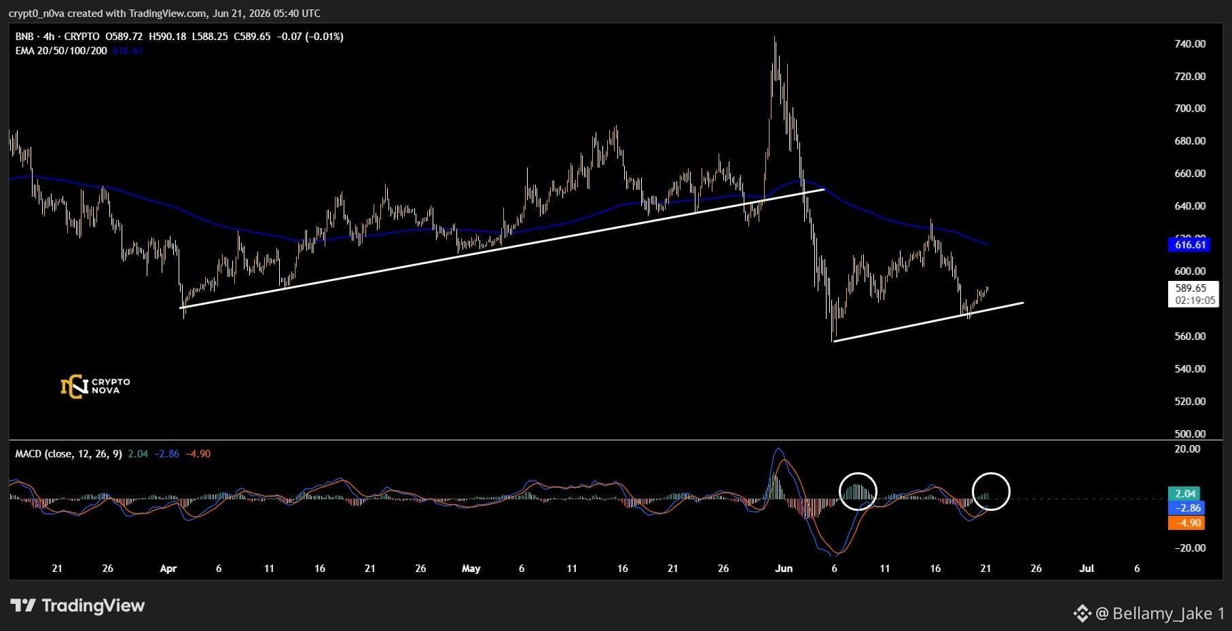The width and height of the screenshot is (1232, 631).
Task: Click the green 2.04 value in the MACD legend
Action: click(x=138, y=453)
